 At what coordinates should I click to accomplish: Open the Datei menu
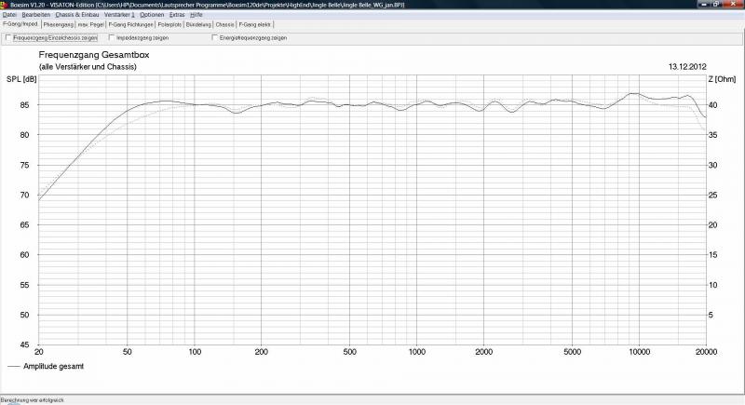coord(9,15)
